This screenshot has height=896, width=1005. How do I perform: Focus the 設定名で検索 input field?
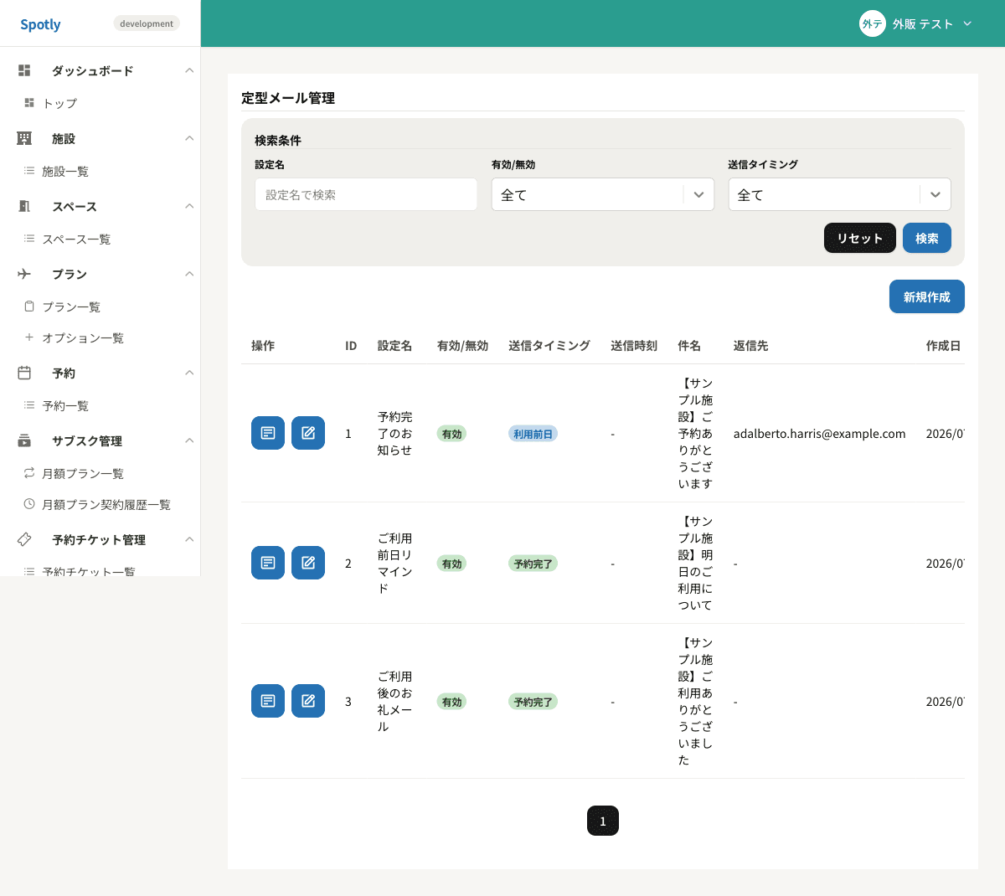pos(366,194)
